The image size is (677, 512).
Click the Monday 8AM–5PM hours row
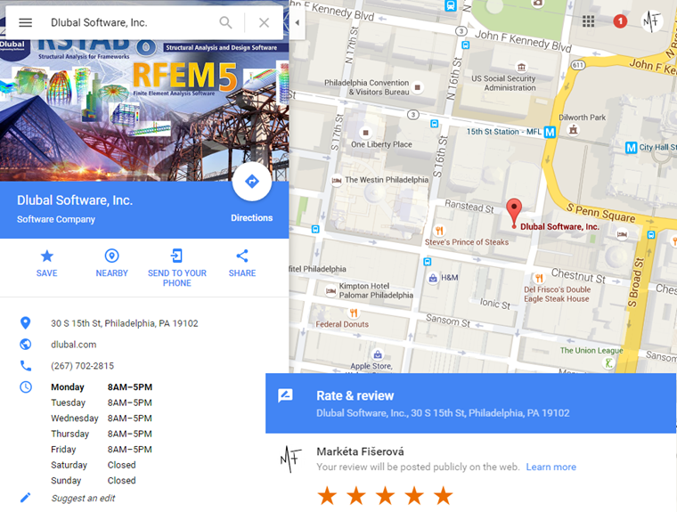pyautogui.click(x=102, y=387)
